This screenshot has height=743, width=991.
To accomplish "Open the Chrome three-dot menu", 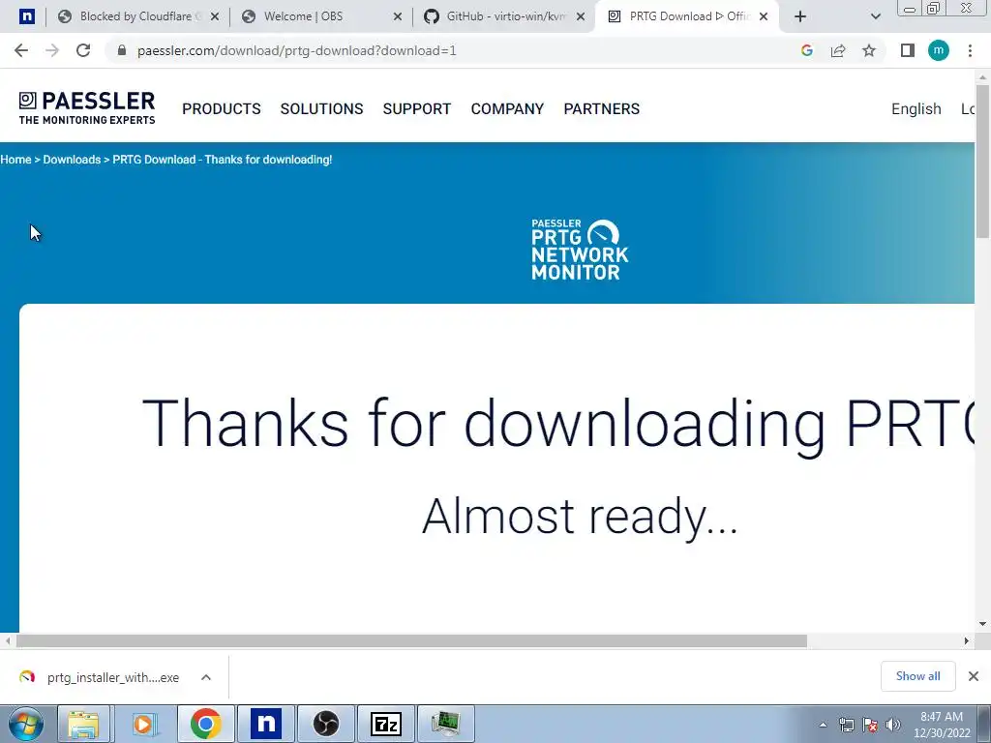I will [x=970, y=50].
